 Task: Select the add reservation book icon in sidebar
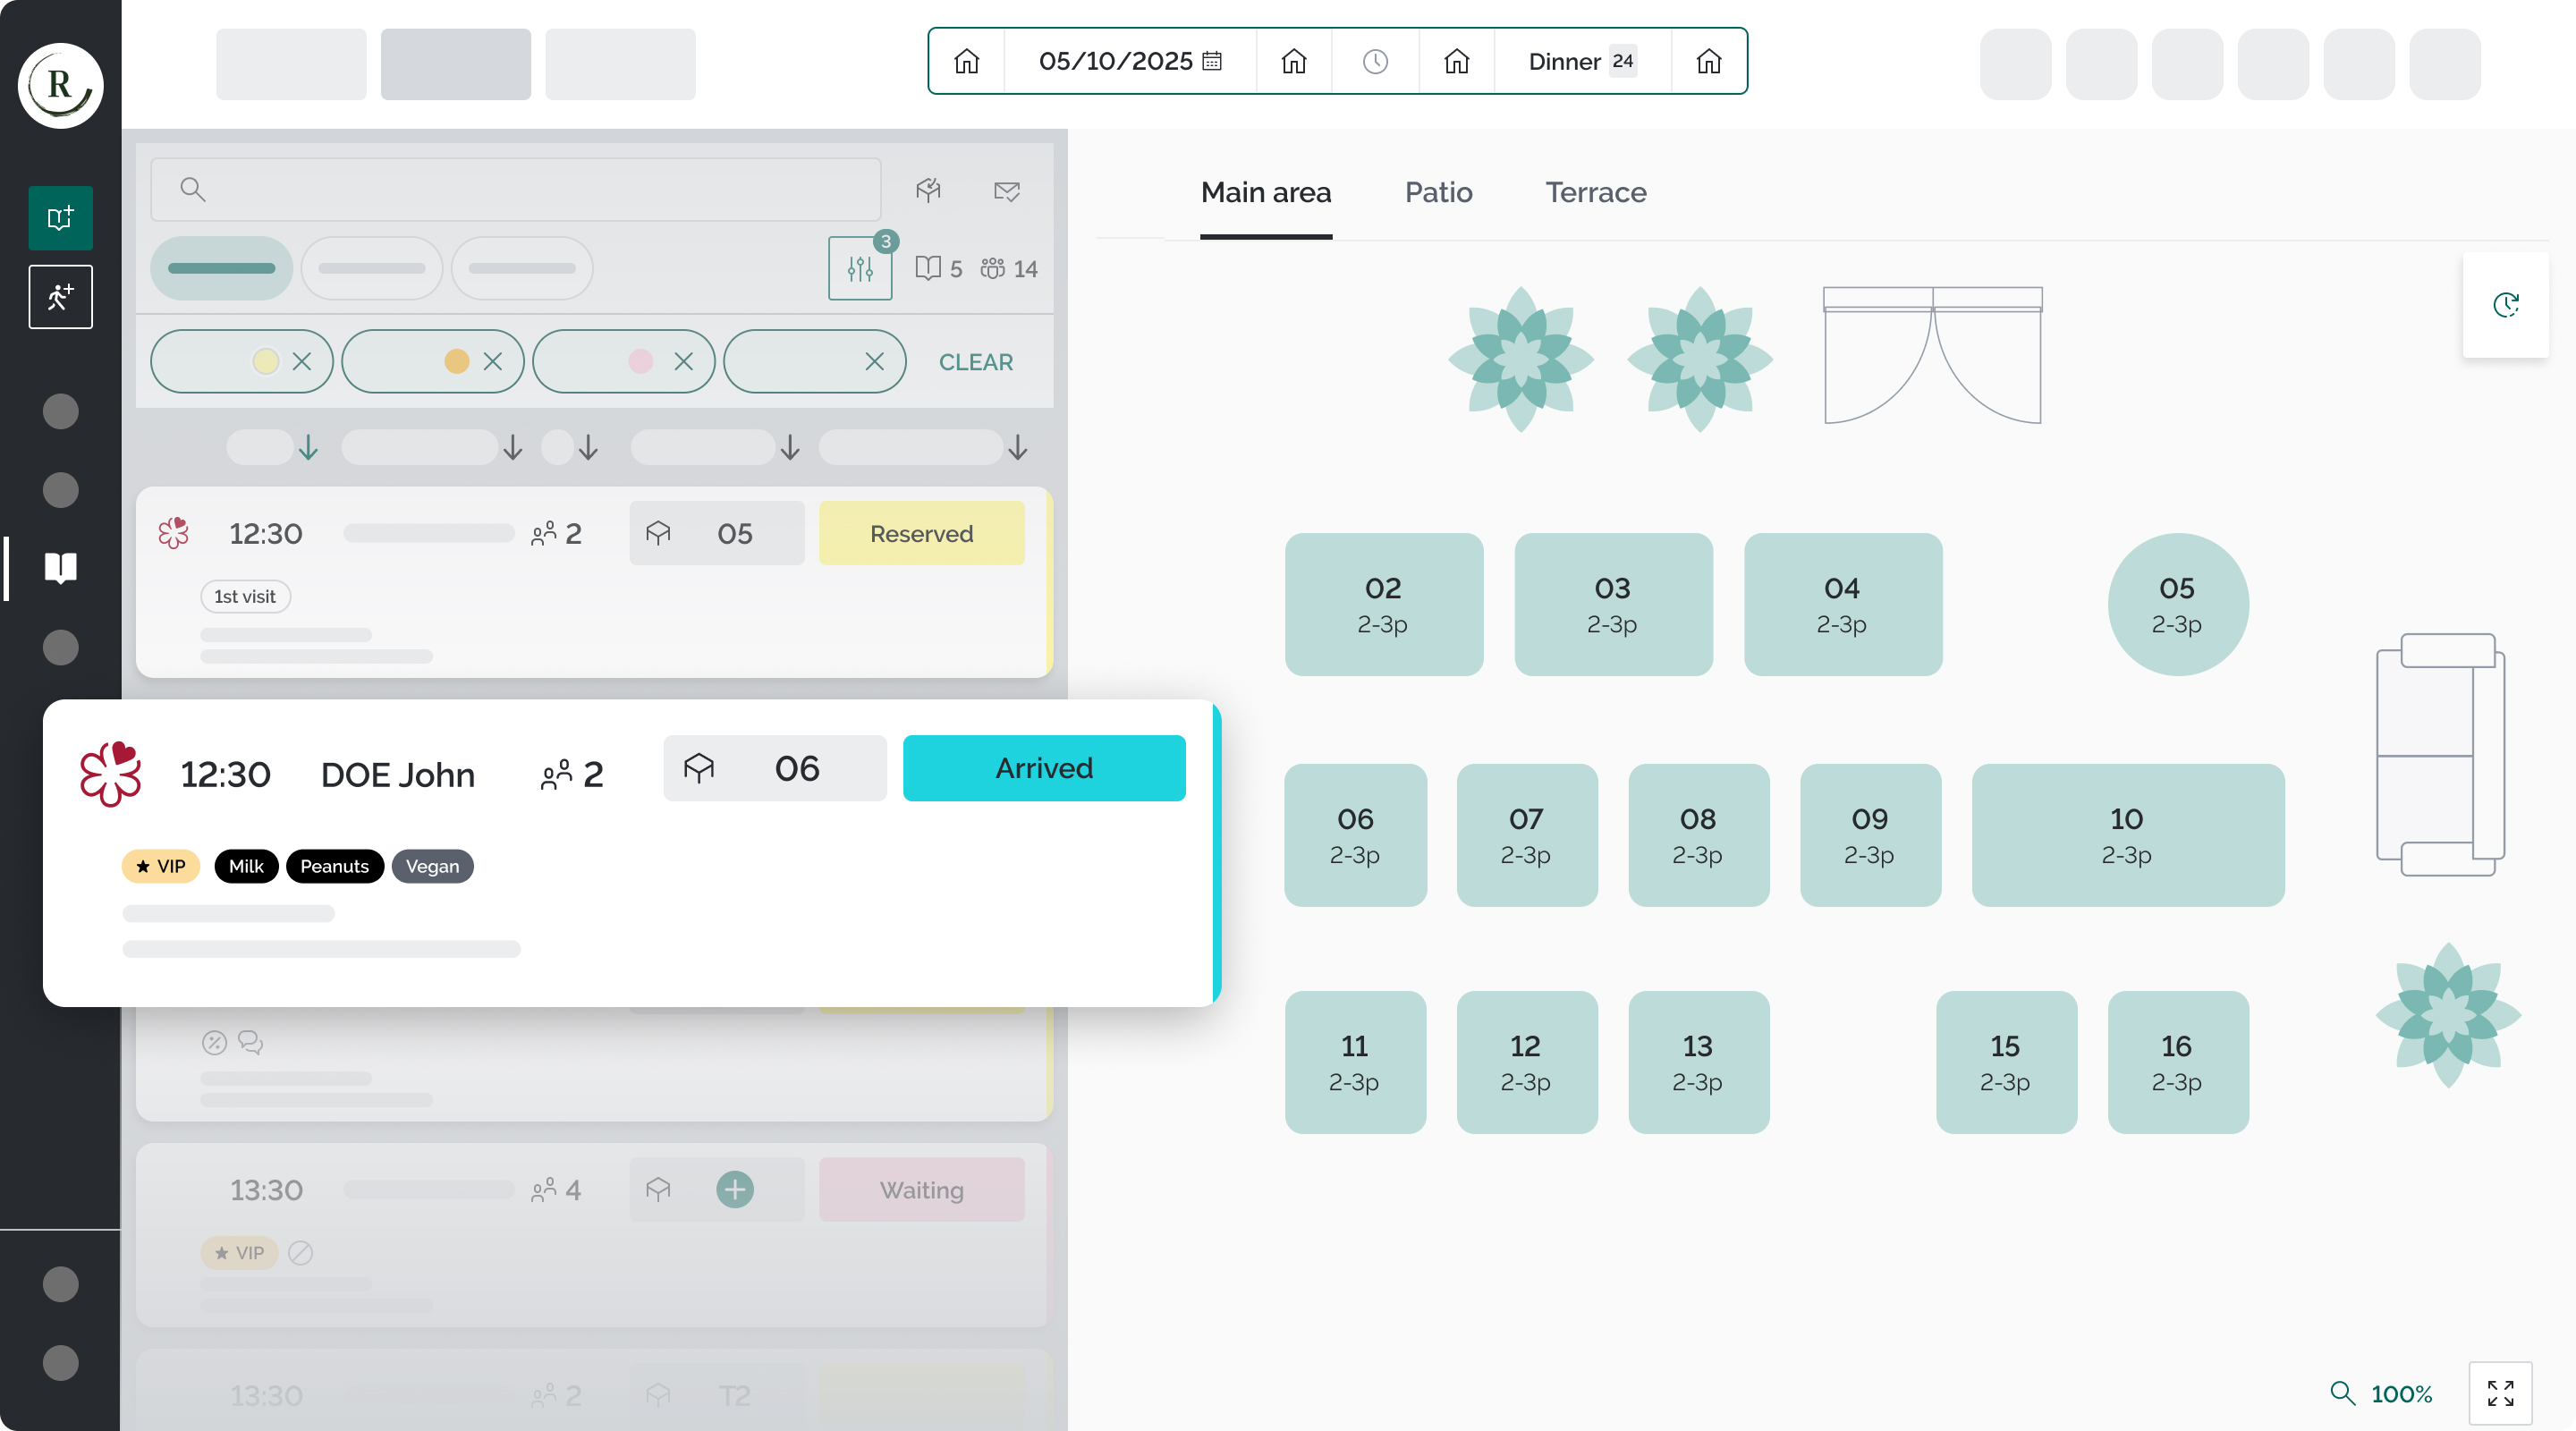60,217
